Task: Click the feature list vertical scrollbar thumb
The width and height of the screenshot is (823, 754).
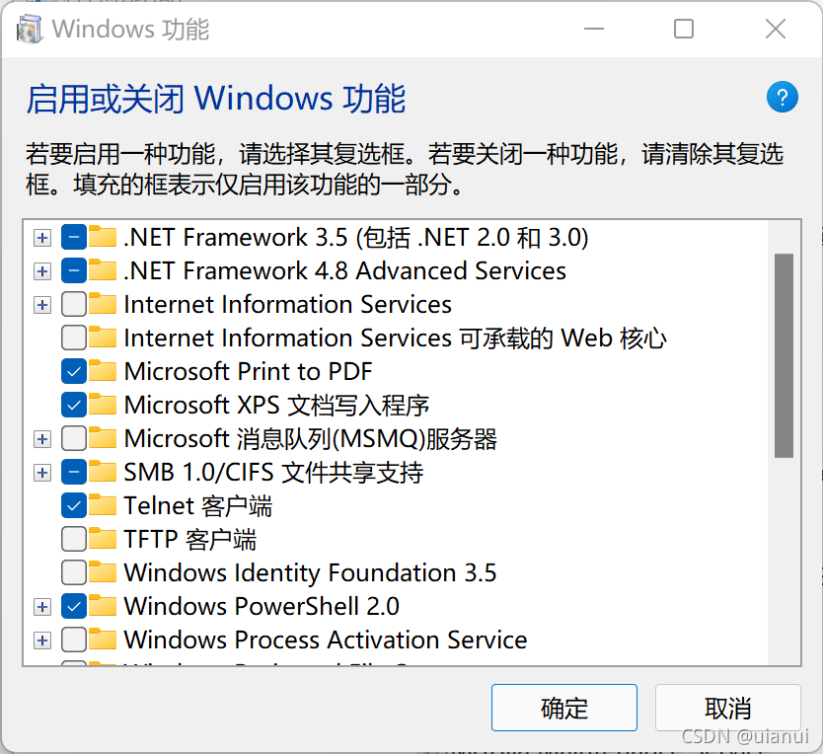Action: point(785,355)
